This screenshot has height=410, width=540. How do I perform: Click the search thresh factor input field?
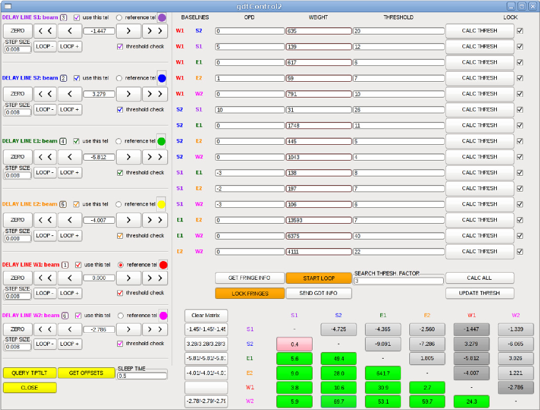point(398,281)
